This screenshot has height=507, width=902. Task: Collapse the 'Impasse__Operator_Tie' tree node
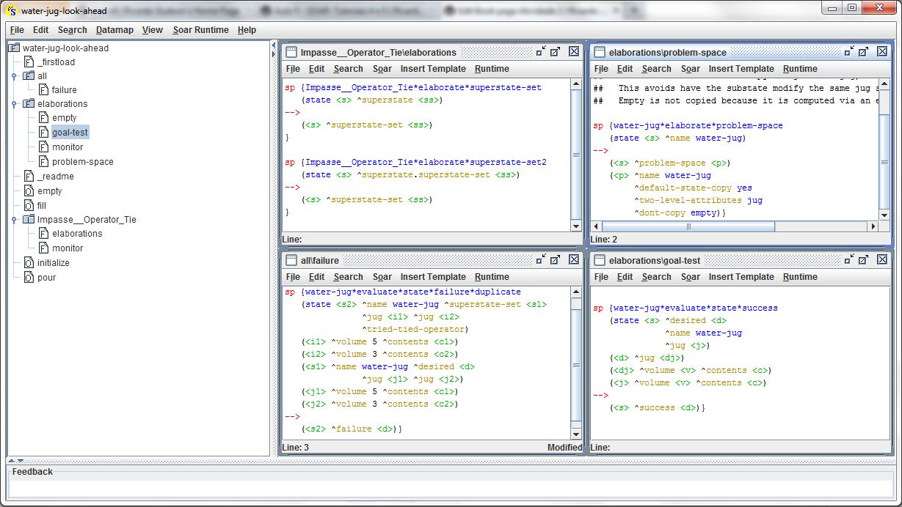pos(14,220)
